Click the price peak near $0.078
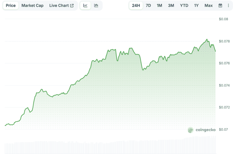The image size is (233, 154). point(207,40)
